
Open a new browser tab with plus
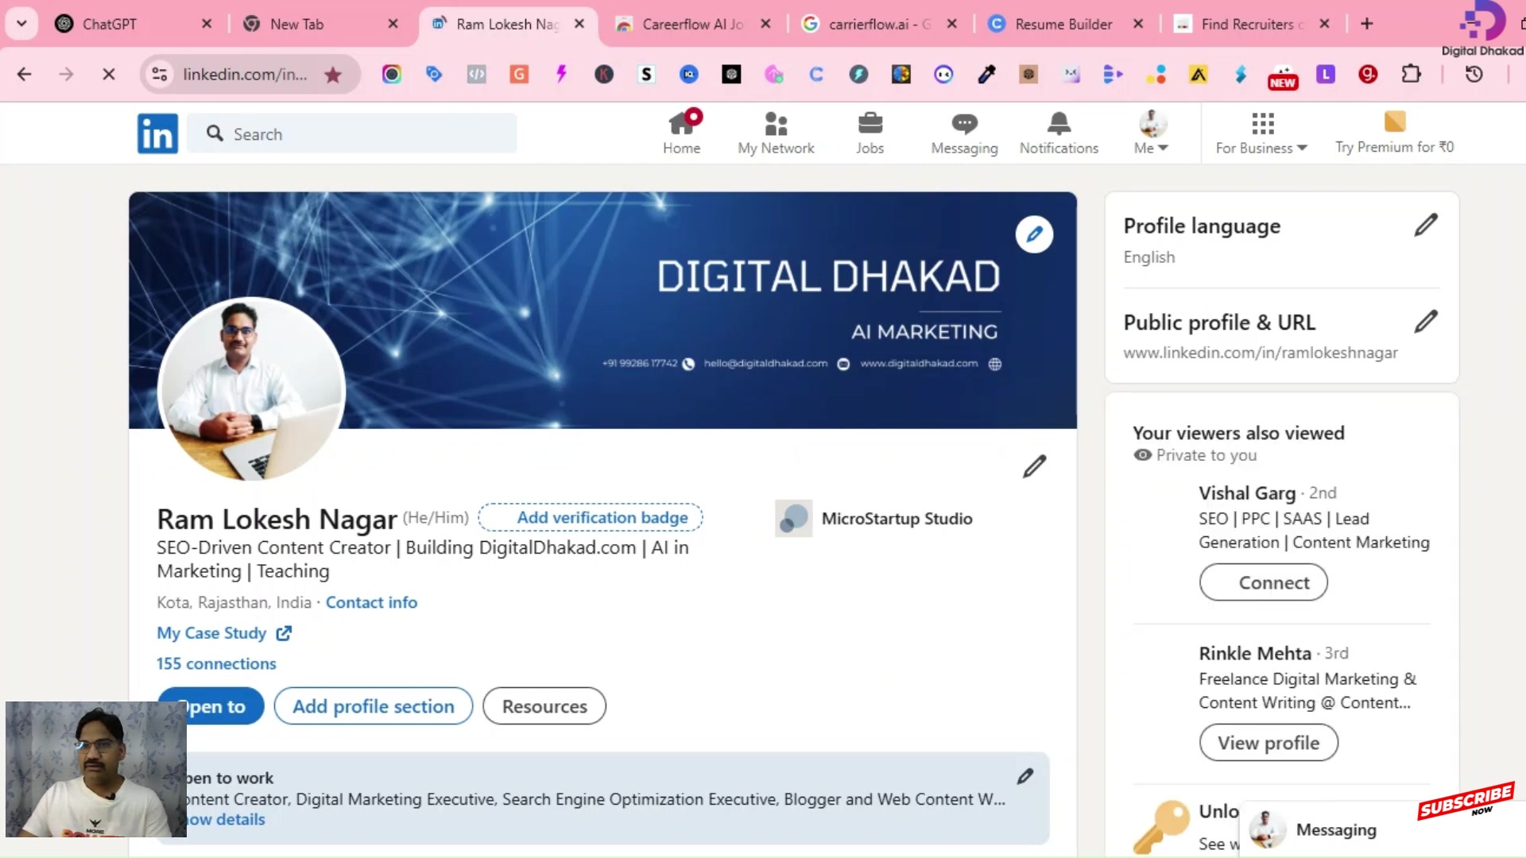point(1367,24)
